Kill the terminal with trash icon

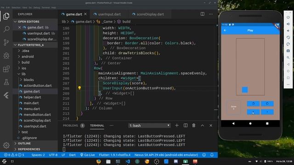(194, 126)
